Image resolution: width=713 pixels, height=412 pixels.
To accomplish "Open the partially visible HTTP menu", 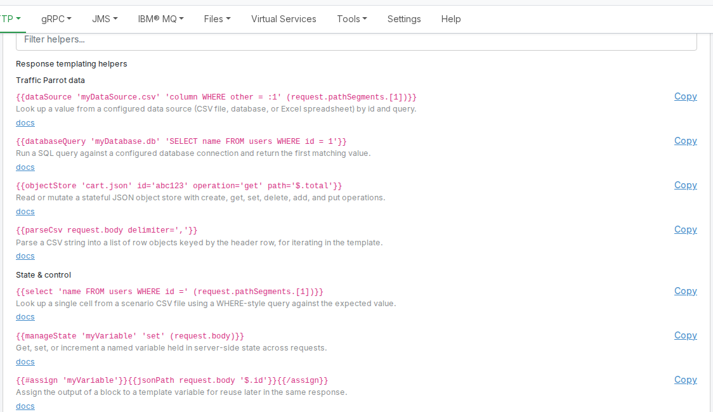I will click(10, 19).
